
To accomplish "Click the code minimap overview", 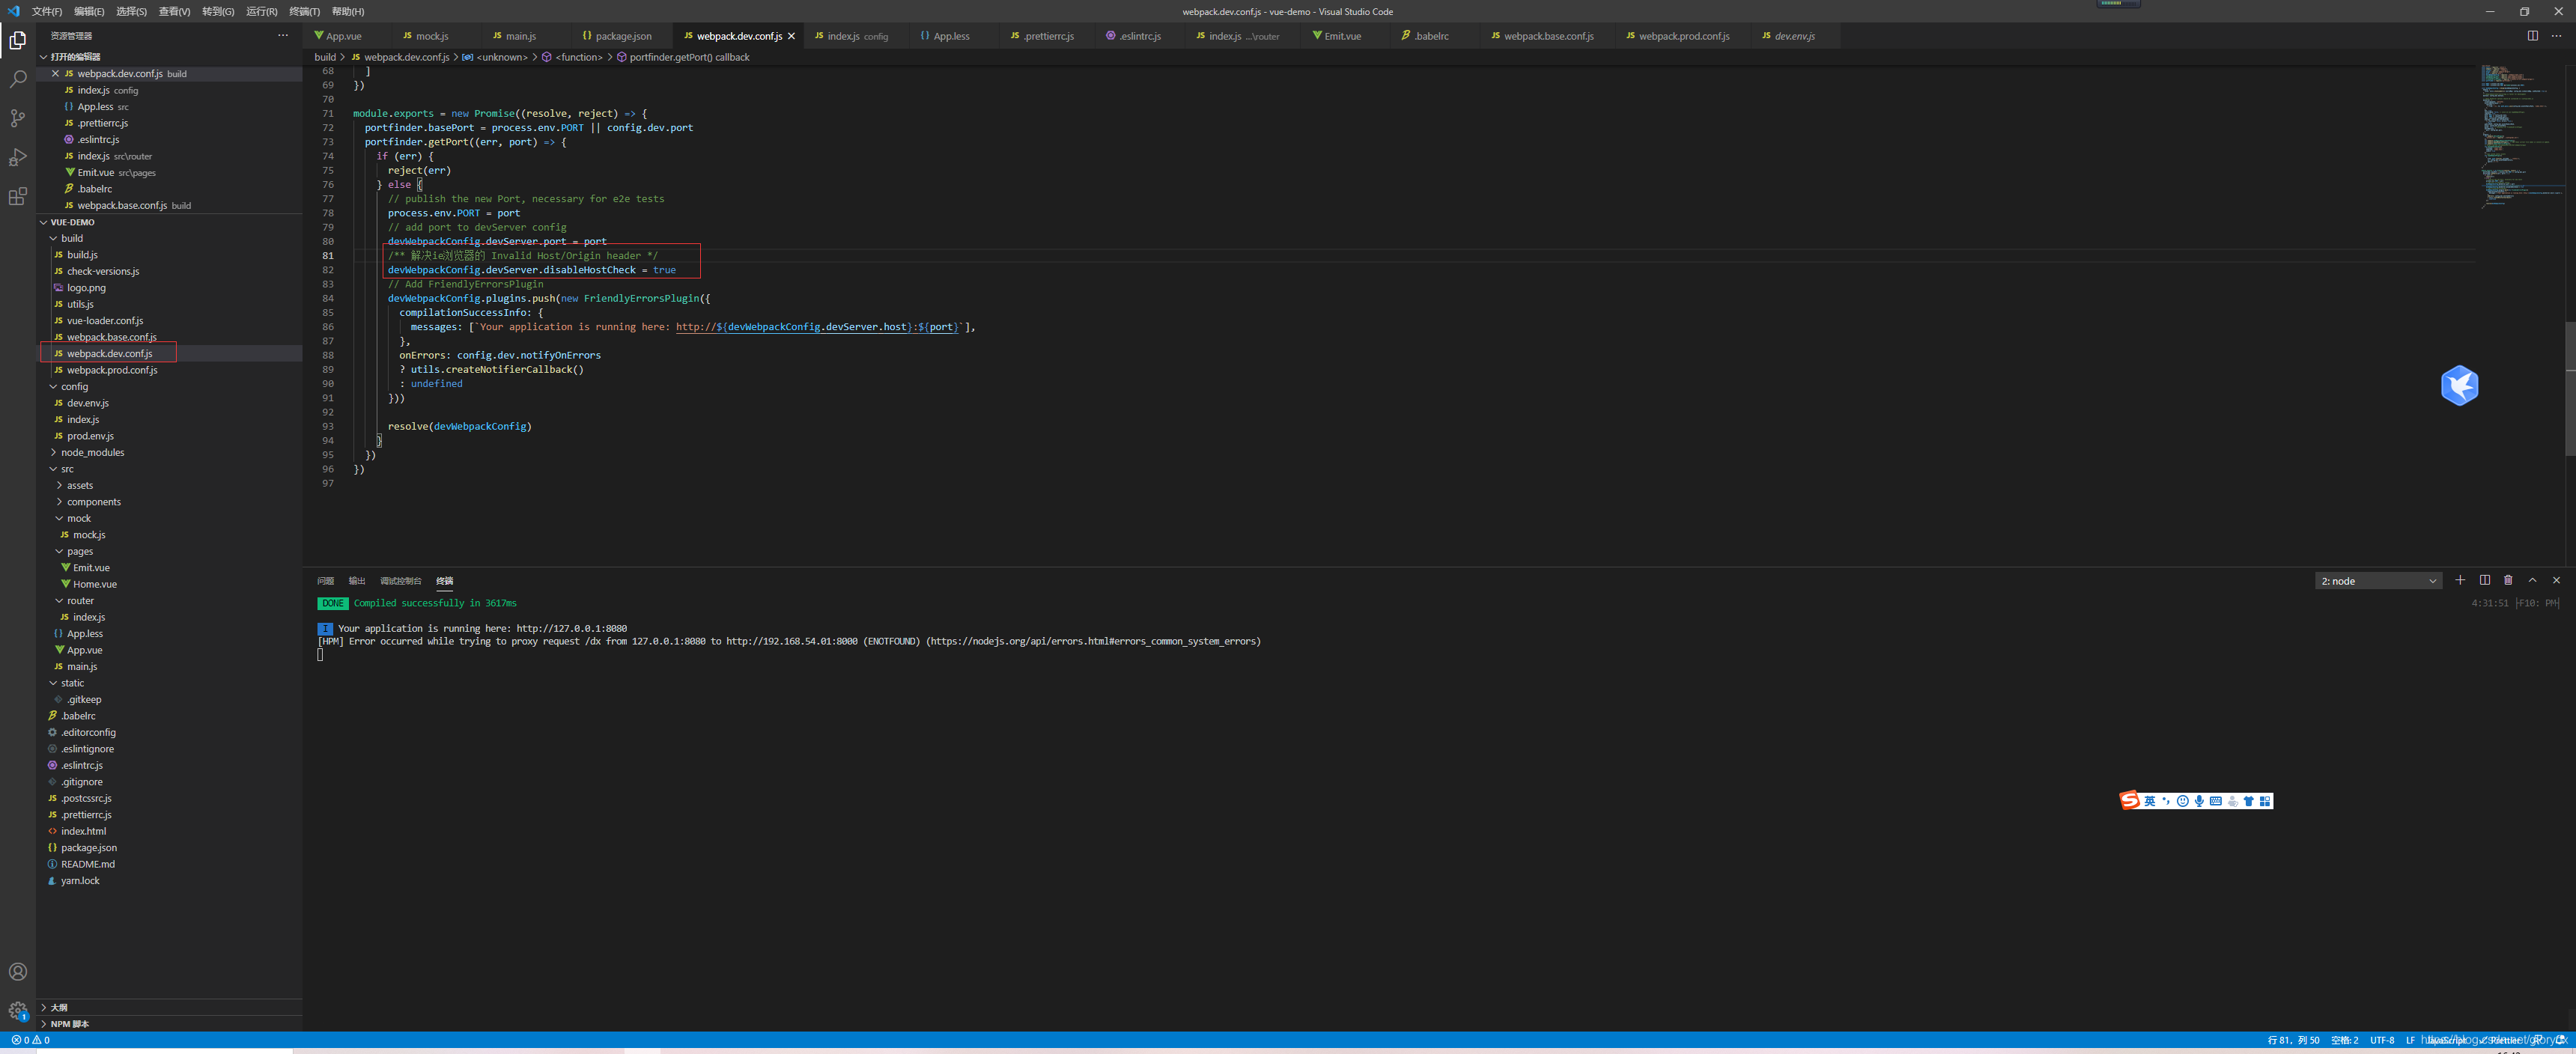I will point(2522,136).
